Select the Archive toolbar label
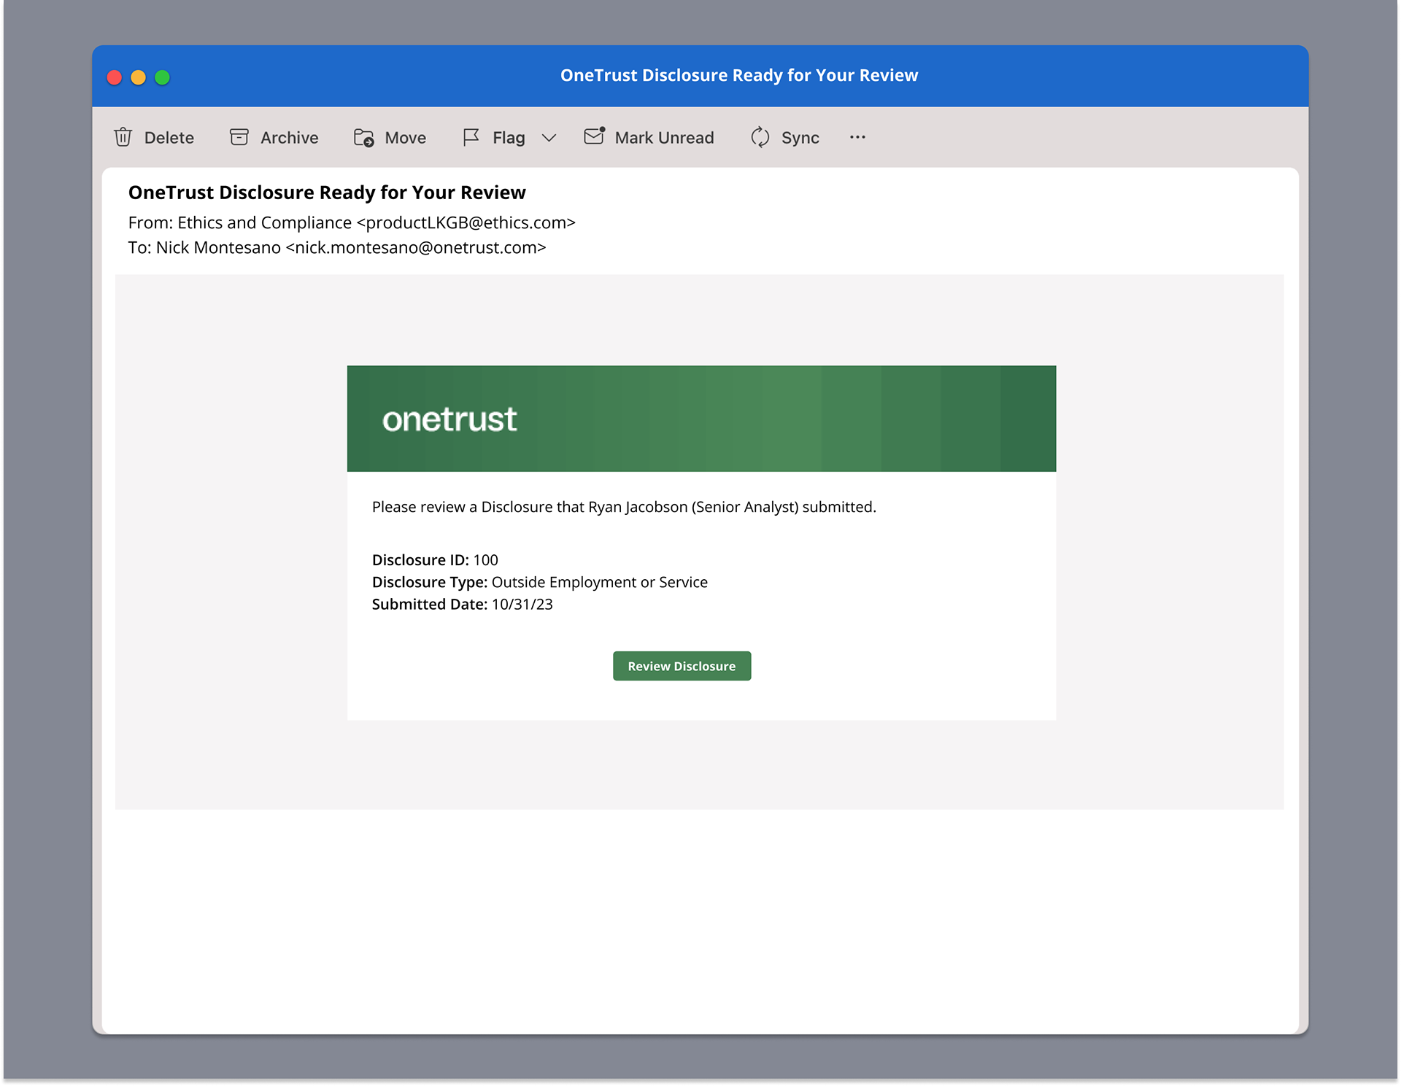The height and width of the screenshot is (1086, 1401). coord(289,138)
